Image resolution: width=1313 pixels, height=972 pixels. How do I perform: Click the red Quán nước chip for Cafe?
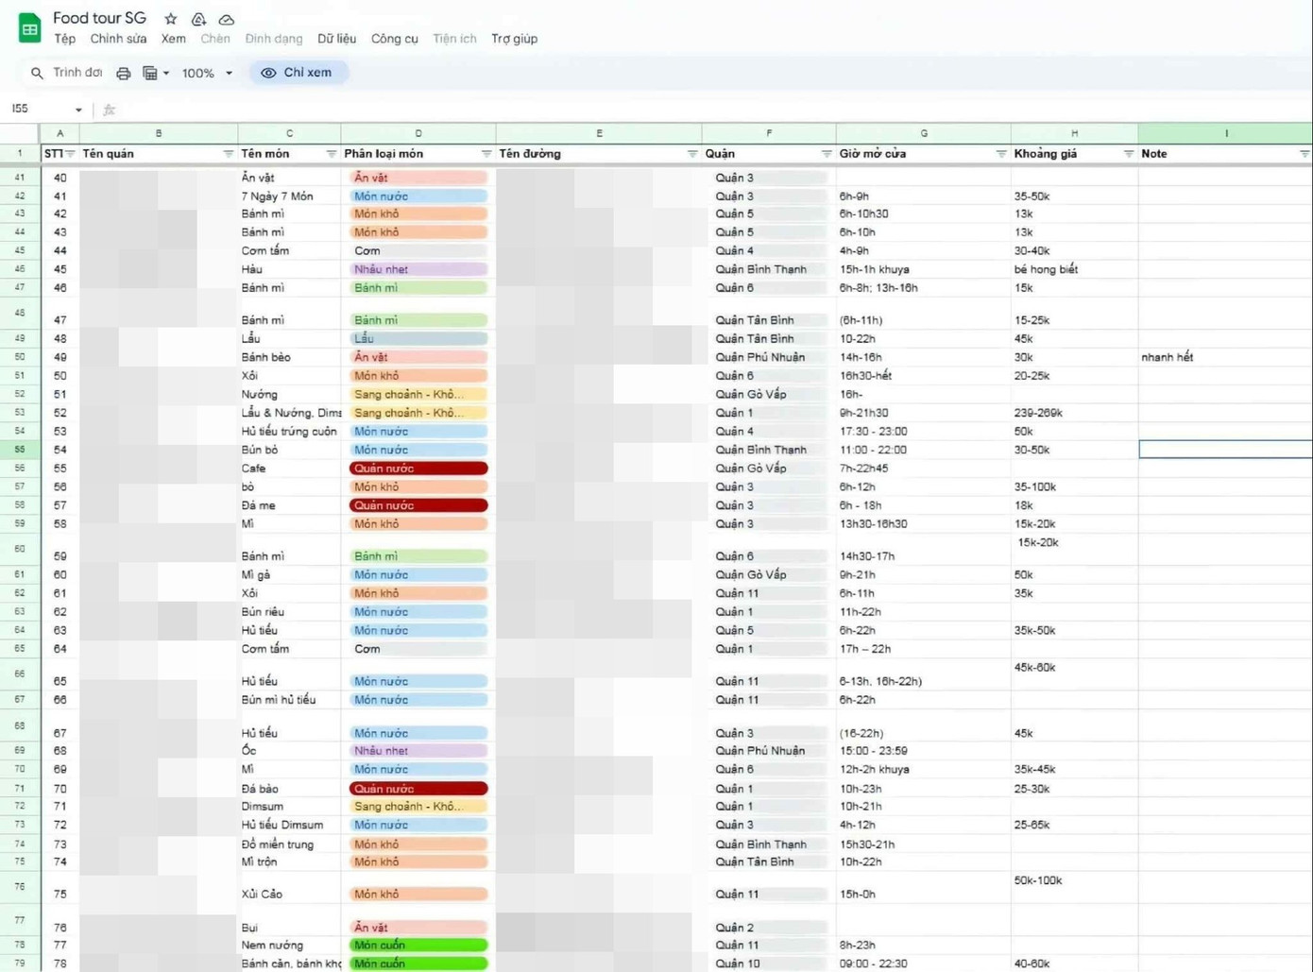click(418, 469)
